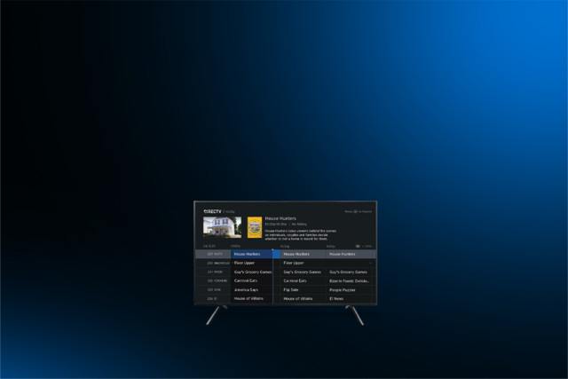Jump to the 10:30p time column header

pos(285,245)
